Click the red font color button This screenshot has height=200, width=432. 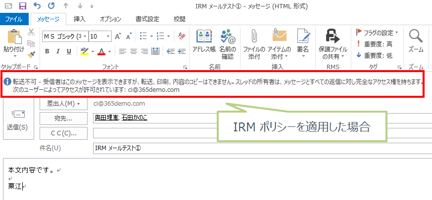101,51
